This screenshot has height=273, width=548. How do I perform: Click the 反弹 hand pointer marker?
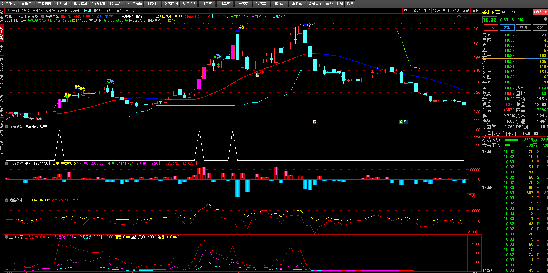(x=257, y=75)
